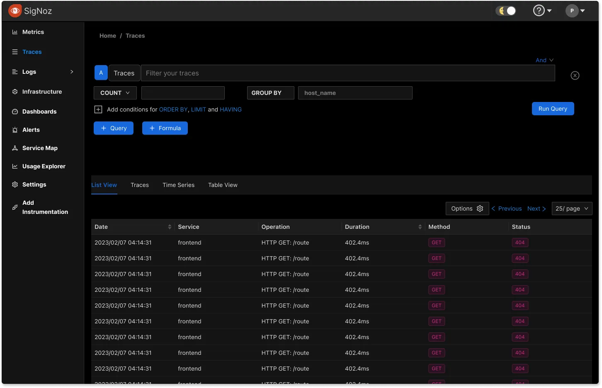This screenshot has width=602, height=388.
Task: Toggle the dark mode theme switch
Action: [507, 11]
